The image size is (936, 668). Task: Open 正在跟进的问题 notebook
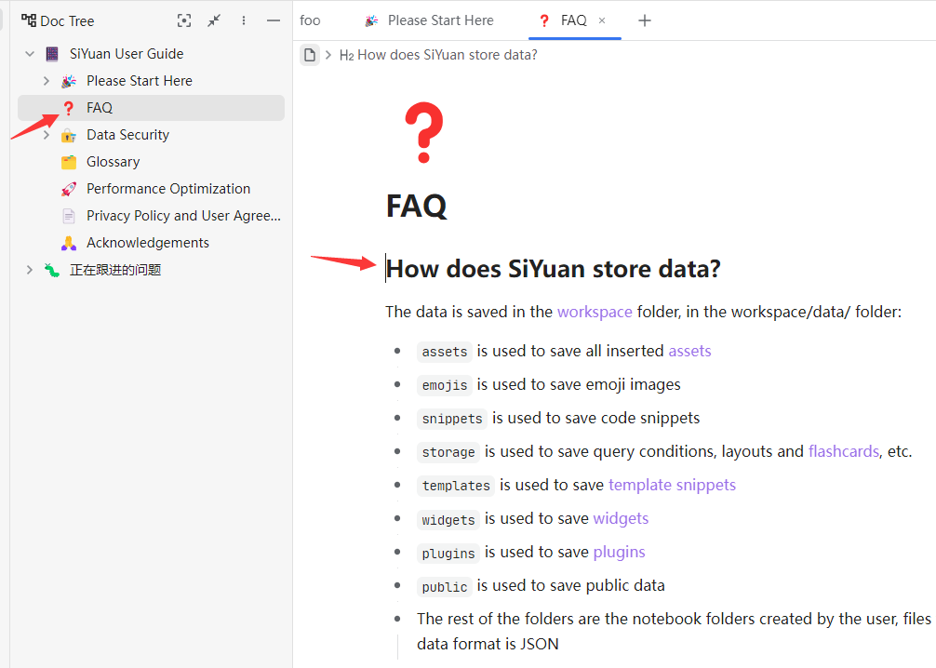(x=115, y=270)
